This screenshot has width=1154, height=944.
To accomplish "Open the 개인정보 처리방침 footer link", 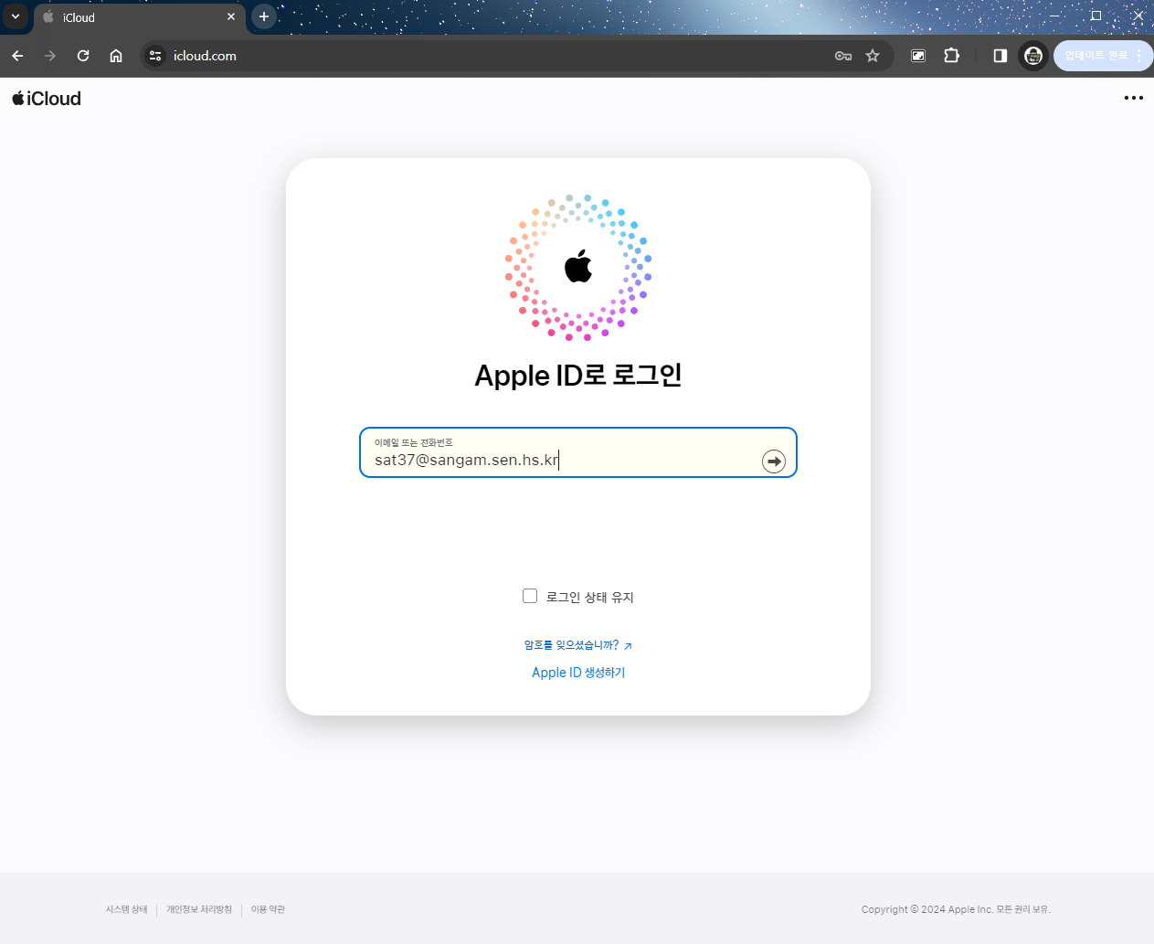I will [199, 909].
